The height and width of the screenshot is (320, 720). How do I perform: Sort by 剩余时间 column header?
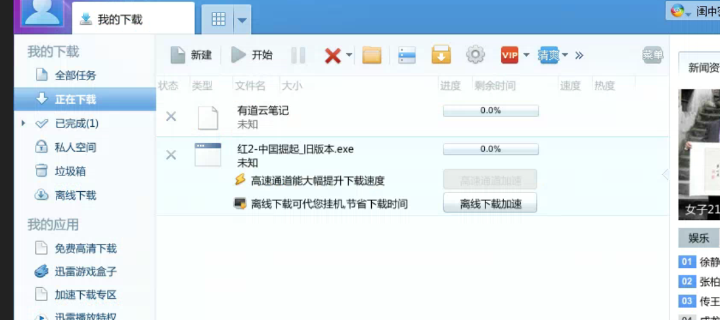pyautogui.click(x=495, y=85)
